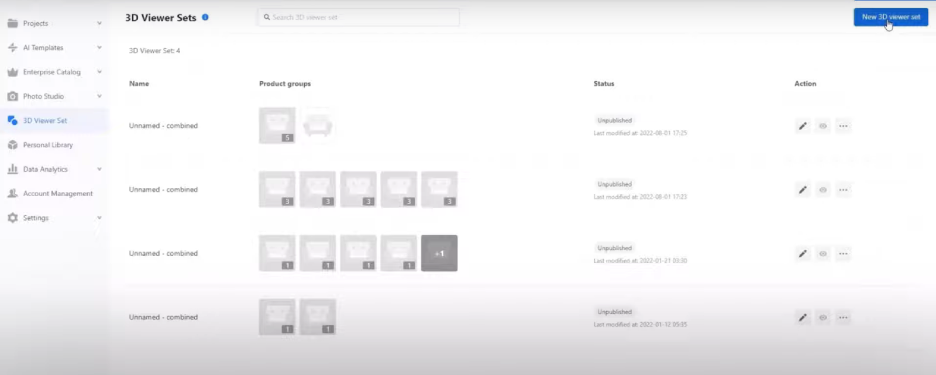The height and width of the screenshot is (375, 936).
Task: Click the New 3D viewer set button
Action: coord(891,17)
